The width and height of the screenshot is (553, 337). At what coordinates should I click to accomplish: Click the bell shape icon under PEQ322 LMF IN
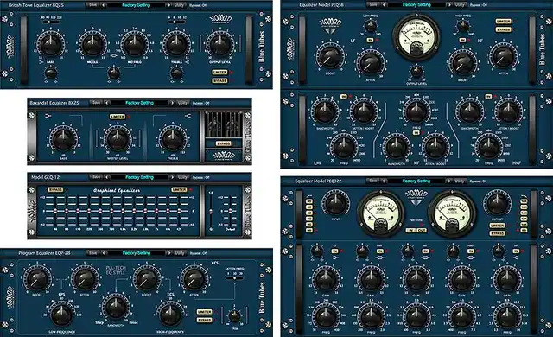(x=380, y=258)
